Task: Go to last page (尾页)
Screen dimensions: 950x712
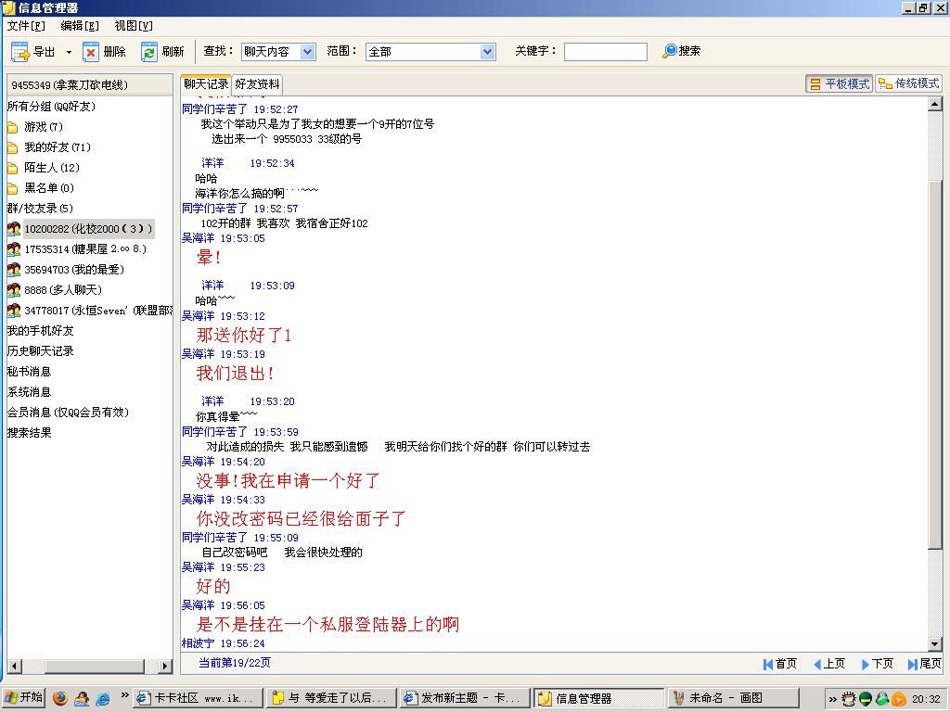Action: (x=925, y=664)
